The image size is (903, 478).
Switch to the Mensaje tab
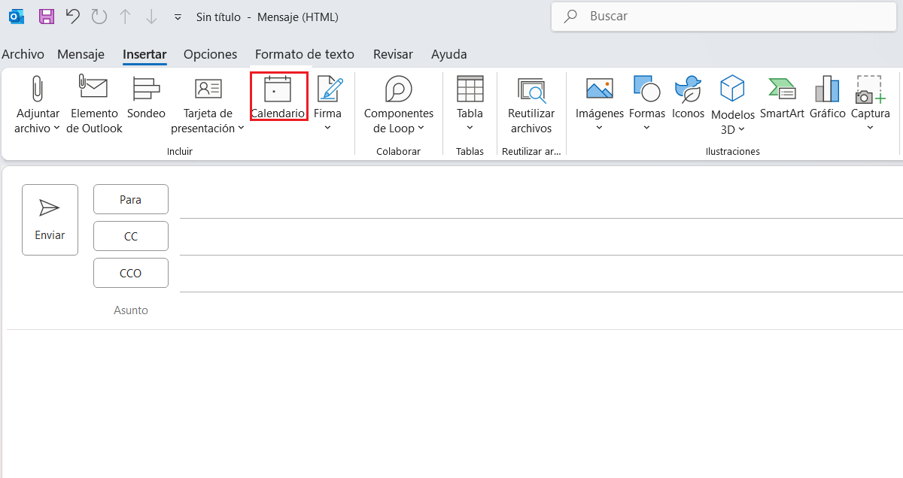point(81,54)
